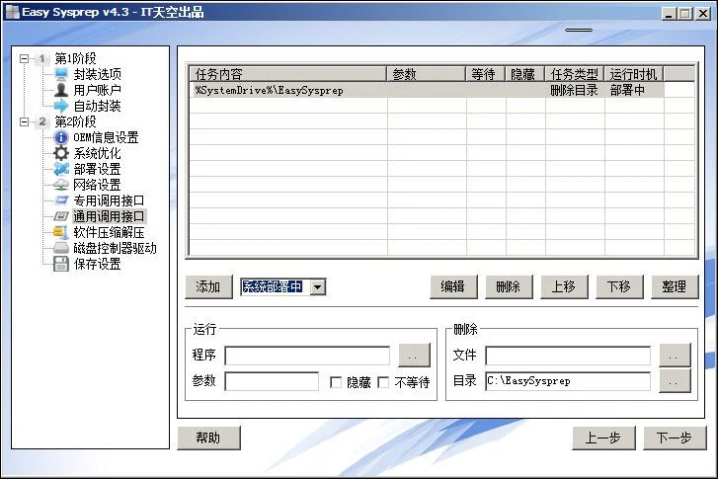This screenshot has height=479, width=718.
Task: Click the 文件 input field
Action: pyautogui.click(x=568, y=356)
